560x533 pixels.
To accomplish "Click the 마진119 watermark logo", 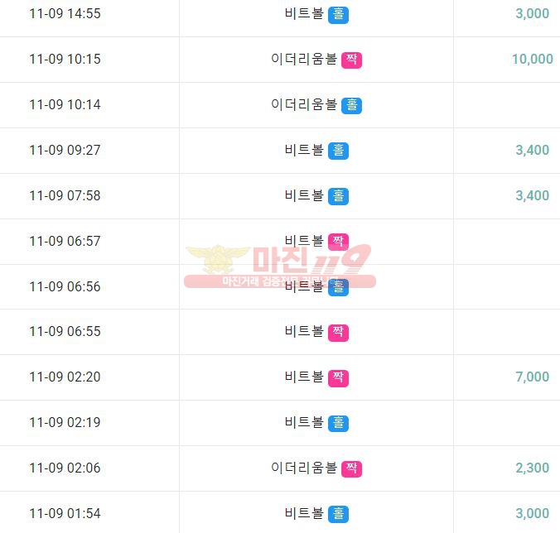I will pyautogui.click(x=280, y=266).
